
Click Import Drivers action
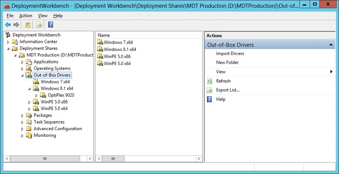(230, 54)
